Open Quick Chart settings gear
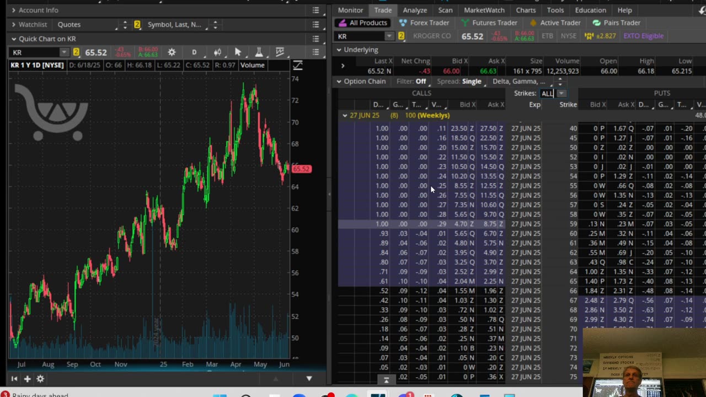The height and width of the screenshot is (397, 706). [172, 52]
